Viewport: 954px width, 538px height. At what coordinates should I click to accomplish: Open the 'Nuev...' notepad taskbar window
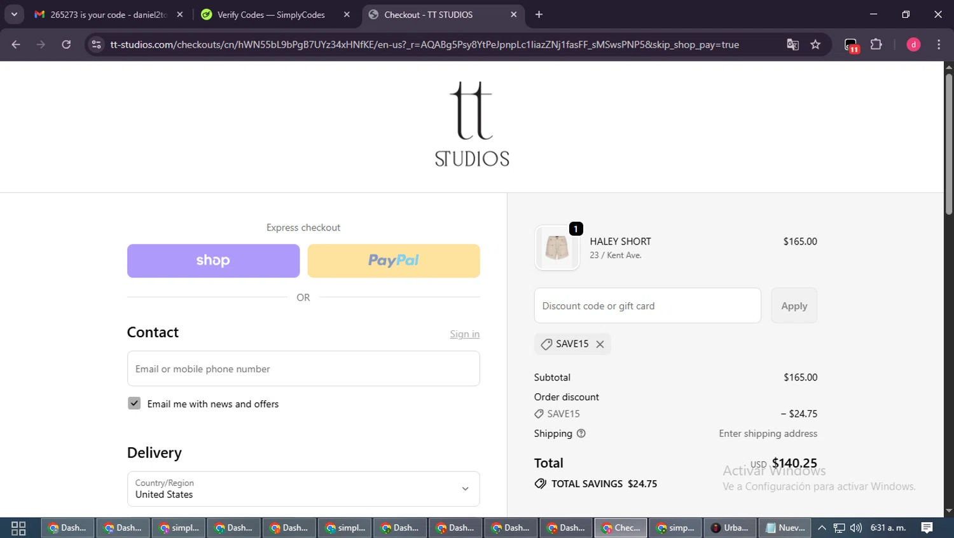click(x=785, y=528)
